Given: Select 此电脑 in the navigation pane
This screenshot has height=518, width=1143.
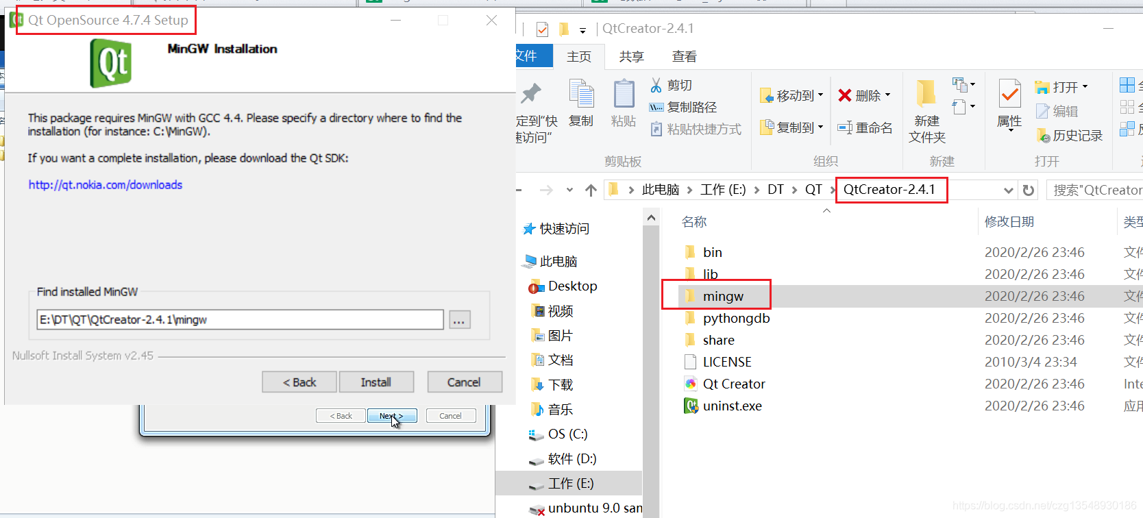Looking at the screenshot, I should point(550,261).
